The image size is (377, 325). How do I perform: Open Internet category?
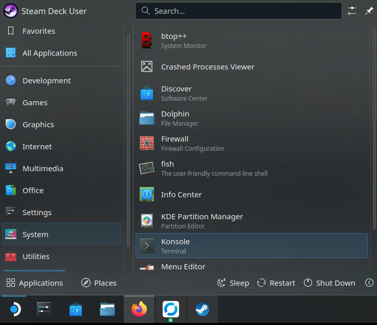62,147
